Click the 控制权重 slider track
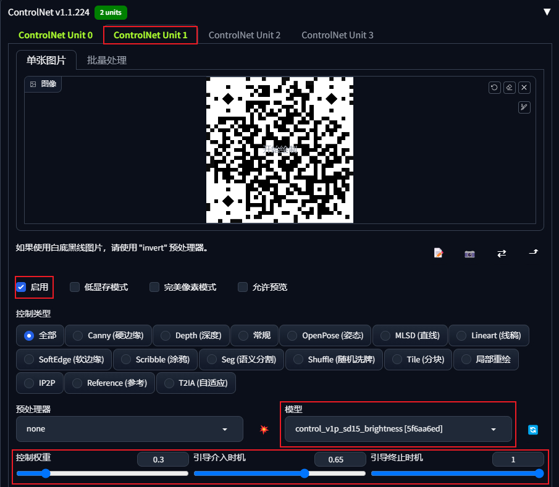The height and width of the screenshot is (487, 559). pyautogui.click(x=103, y=473)
